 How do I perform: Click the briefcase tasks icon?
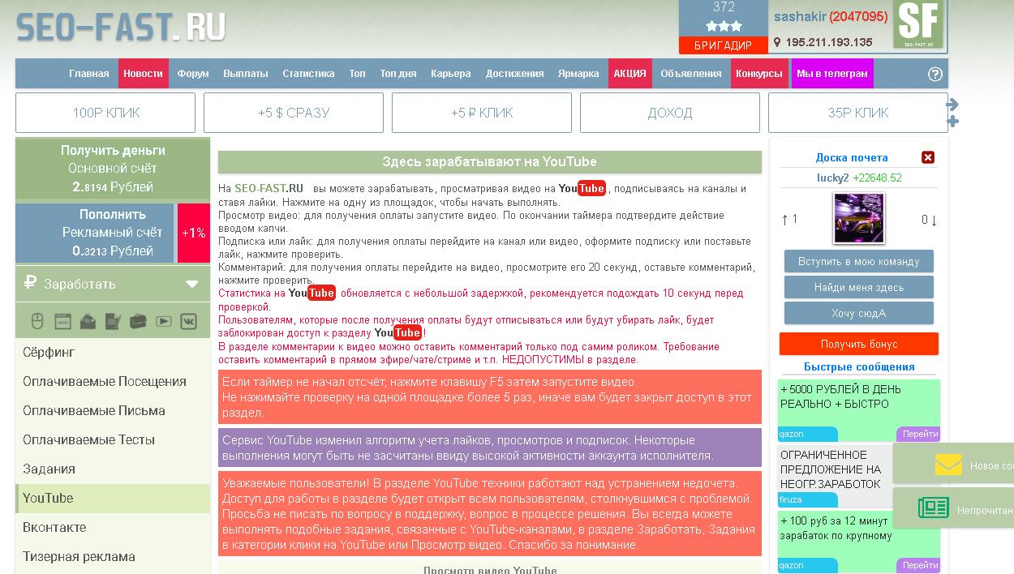tap(138, 322)
